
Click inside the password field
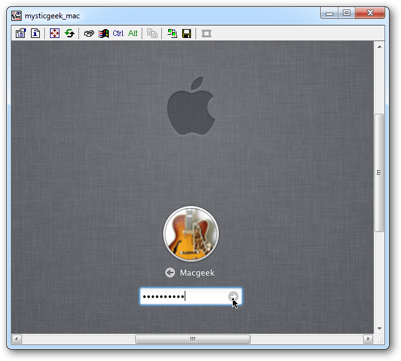[x=191, y=297]
